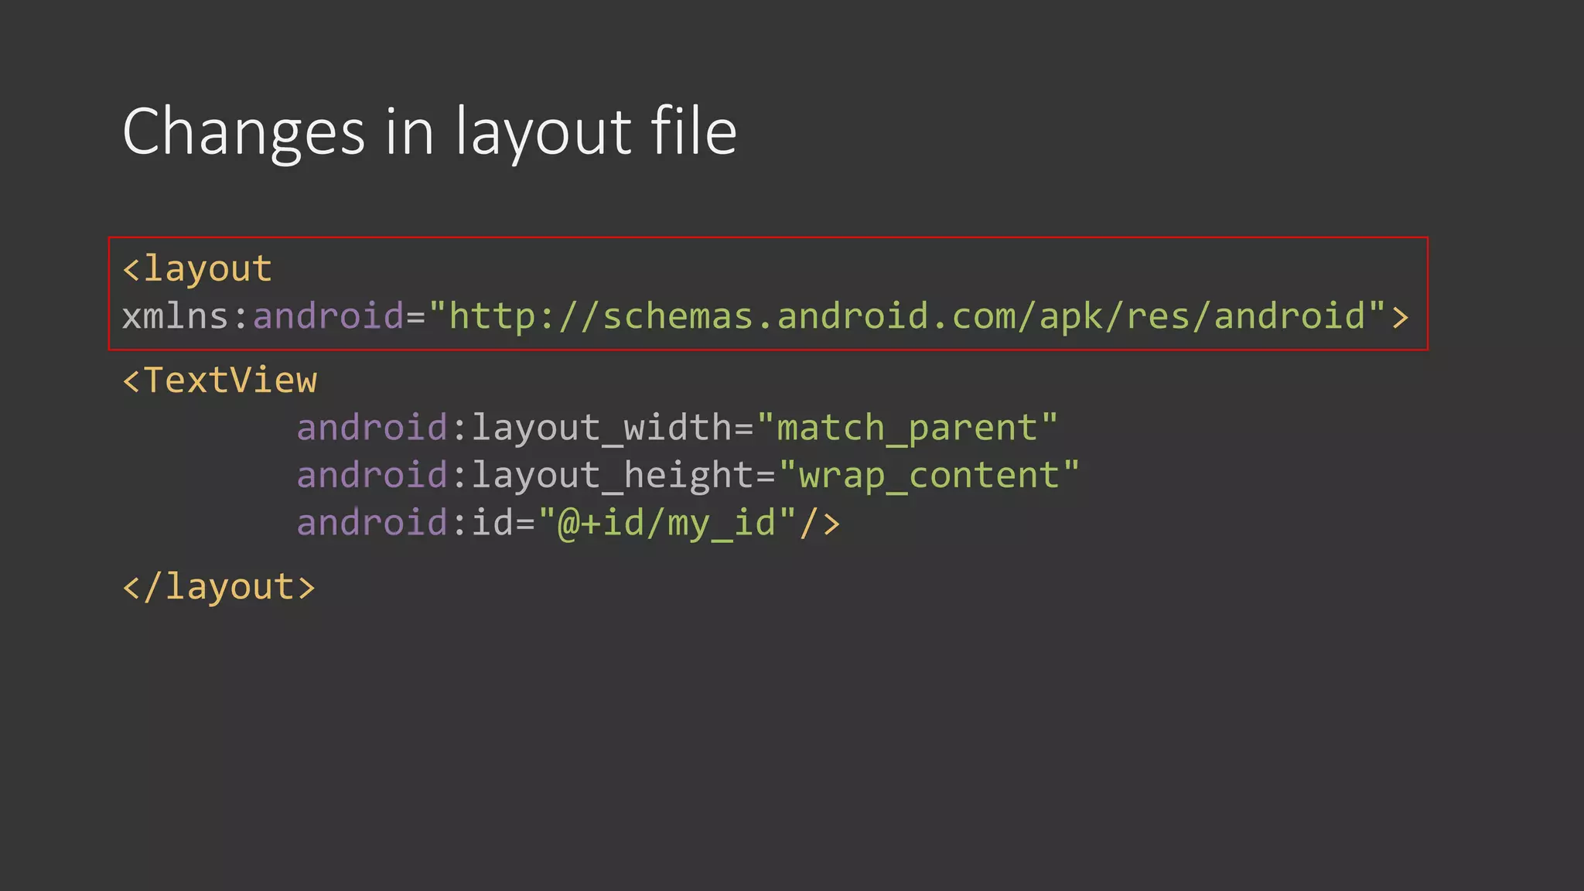Click the closing '</layout>' tag
The height and width of the screenshot is (891, 1584).
[219, 586]
